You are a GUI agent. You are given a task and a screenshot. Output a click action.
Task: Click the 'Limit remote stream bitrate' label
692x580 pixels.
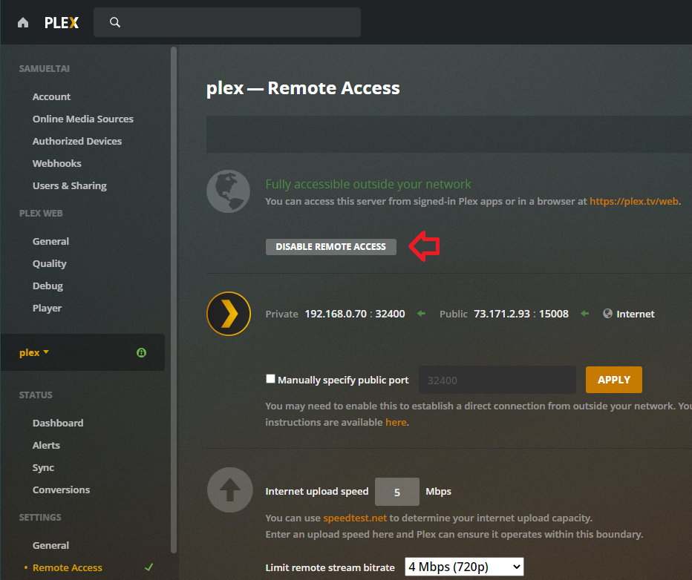(330, 567)
